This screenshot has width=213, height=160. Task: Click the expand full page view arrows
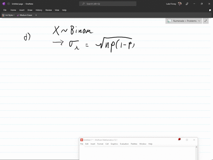coord(205,21)
